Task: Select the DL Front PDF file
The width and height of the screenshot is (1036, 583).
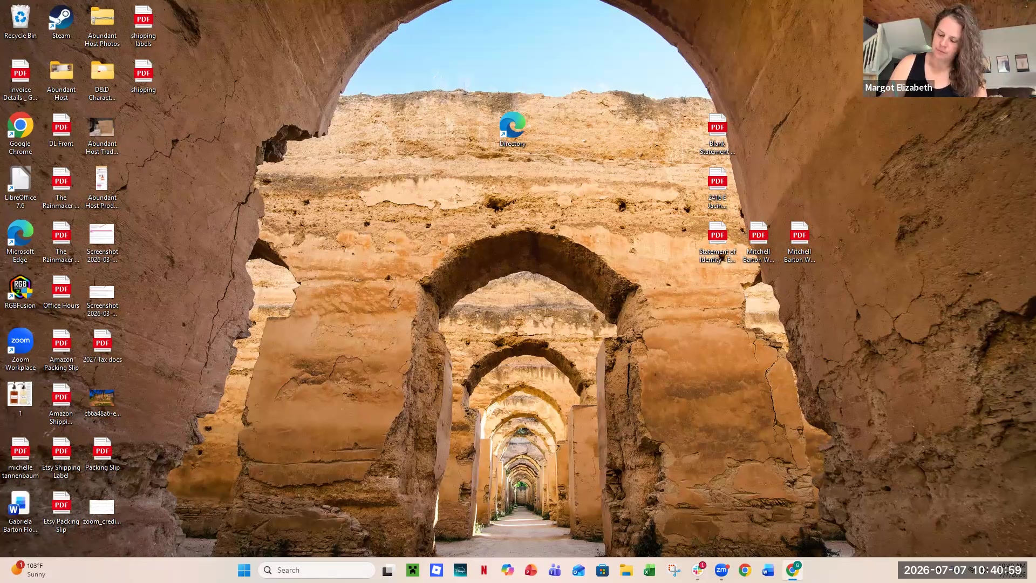Action: tap(61, 131)
